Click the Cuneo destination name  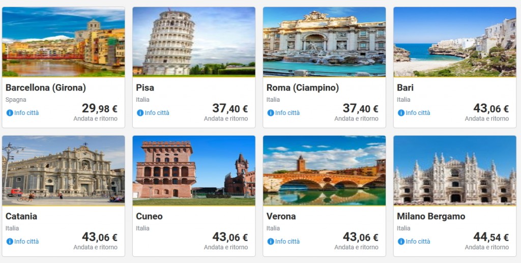click(149, 216)
